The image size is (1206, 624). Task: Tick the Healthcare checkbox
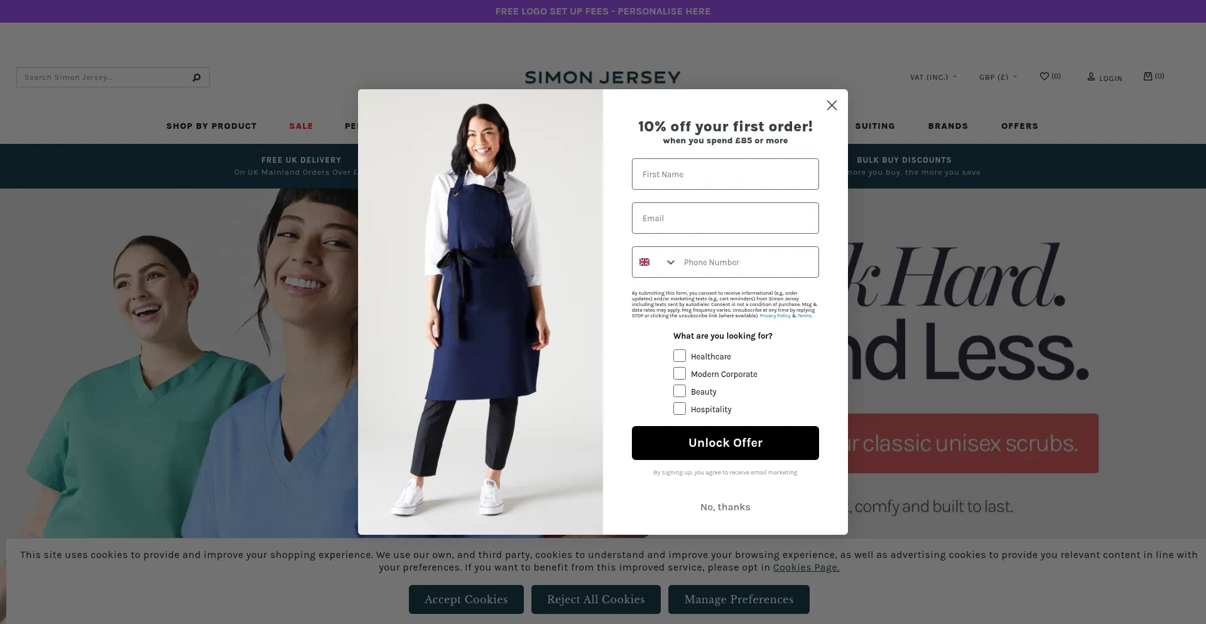coord(680,356)
